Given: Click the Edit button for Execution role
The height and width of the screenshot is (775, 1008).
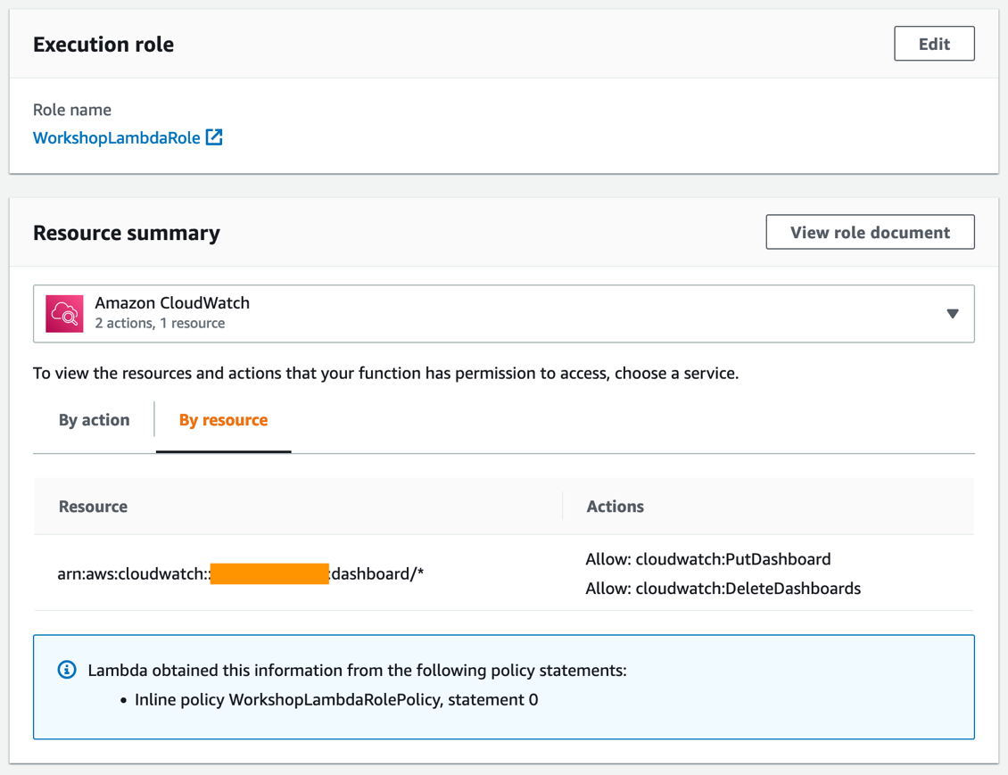Looking at the screenshot, I should click(933, 43).
